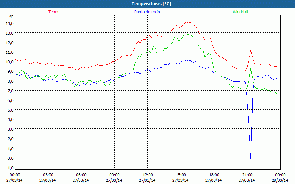Click the blue Punto de rocío legend label
Viewport: 295px width, 184px height.
point(147,12)
